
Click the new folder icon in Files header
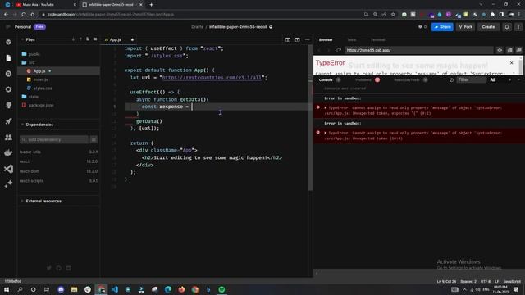point(95,39)
